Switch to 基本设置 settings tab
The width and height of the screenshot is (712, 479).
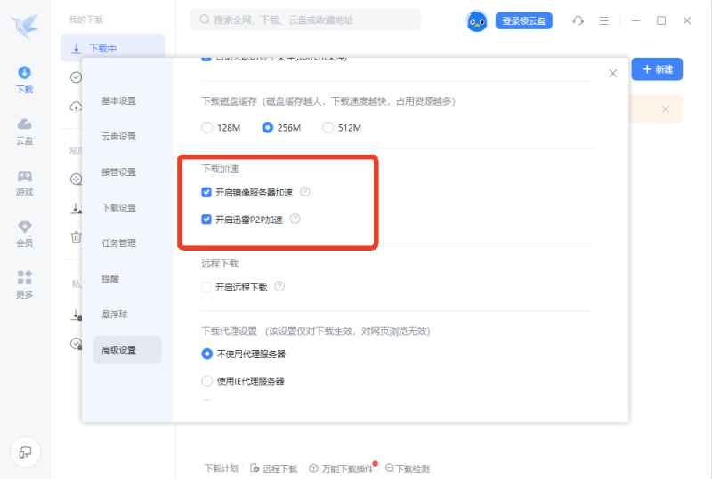pos(119,101)
